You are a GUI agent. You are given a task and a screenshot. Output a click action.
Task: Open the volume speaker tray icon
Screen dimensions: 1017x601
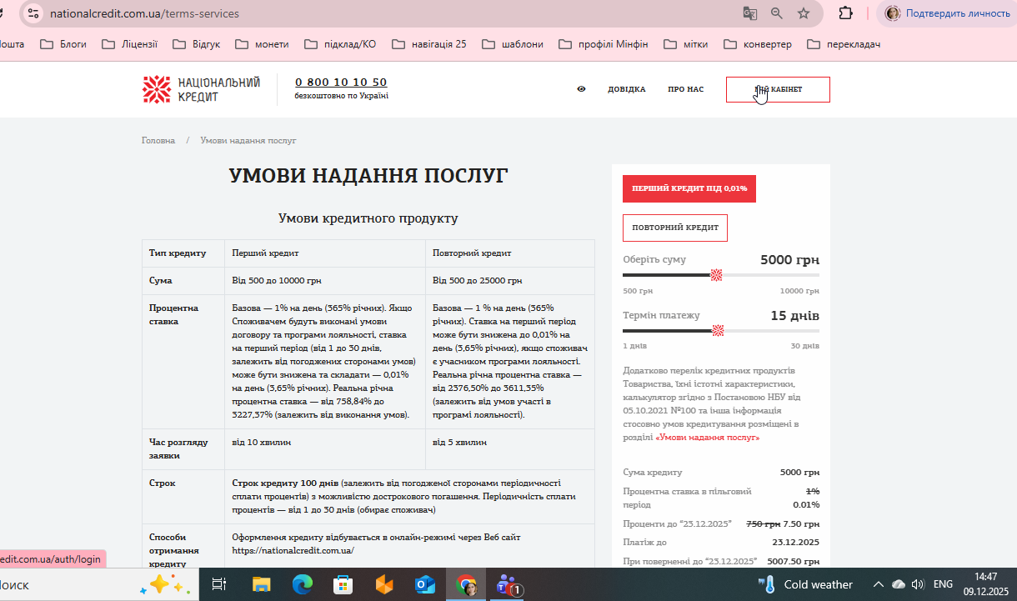[x=918, y=584]
